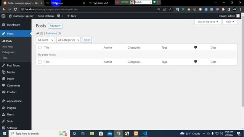Viewport: 244px width, 137px height.
Task: Open Chrome three-dot menu
Action: (241, 9)
